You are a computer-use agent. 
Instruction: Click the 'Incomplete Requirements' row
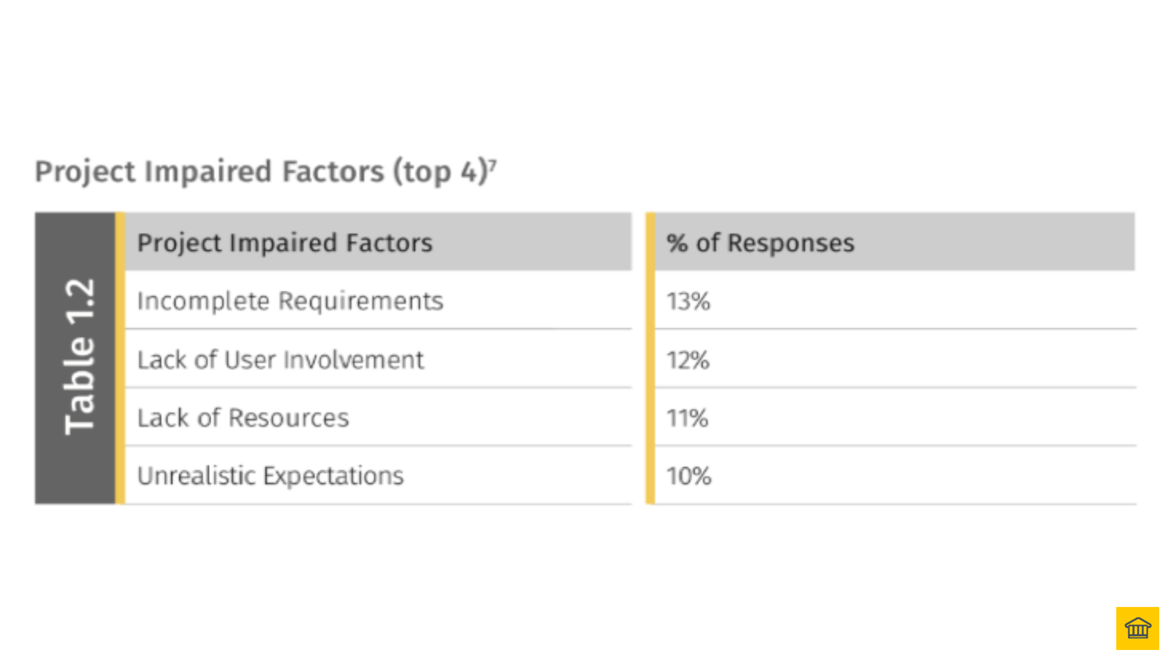tap(290, 301)
